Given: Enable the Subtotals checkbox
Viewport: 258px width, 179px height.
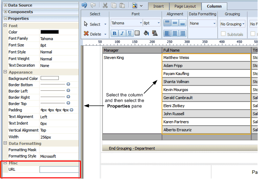Looking at the screenshot, I should coord(223,33).
